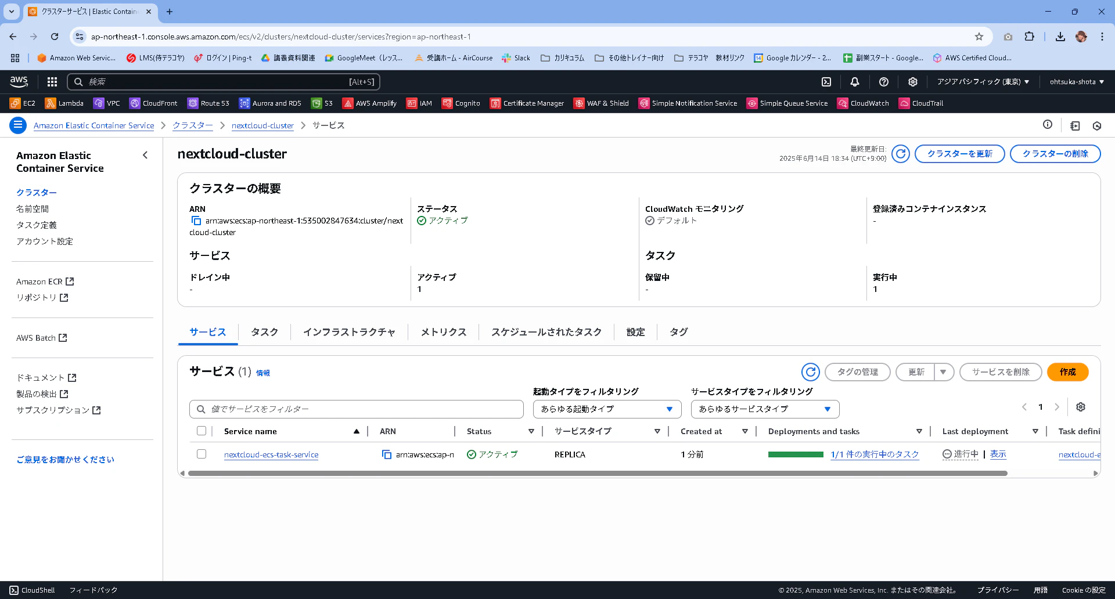The width and height of the screenshot is (1115, 599).
Task: Open the nextcloud-ecs-task-service link
Action: pos(271,454)
